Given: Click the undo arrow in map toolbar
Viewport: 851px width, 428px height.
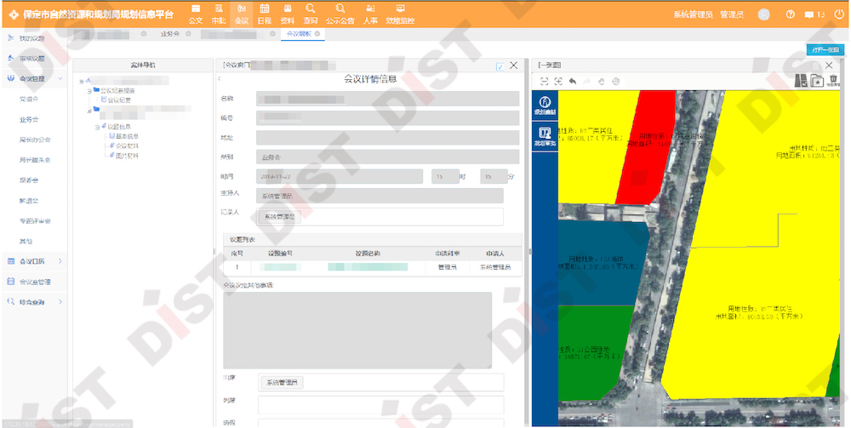Looking at the screenshot, I should click(x=573, y=81).
